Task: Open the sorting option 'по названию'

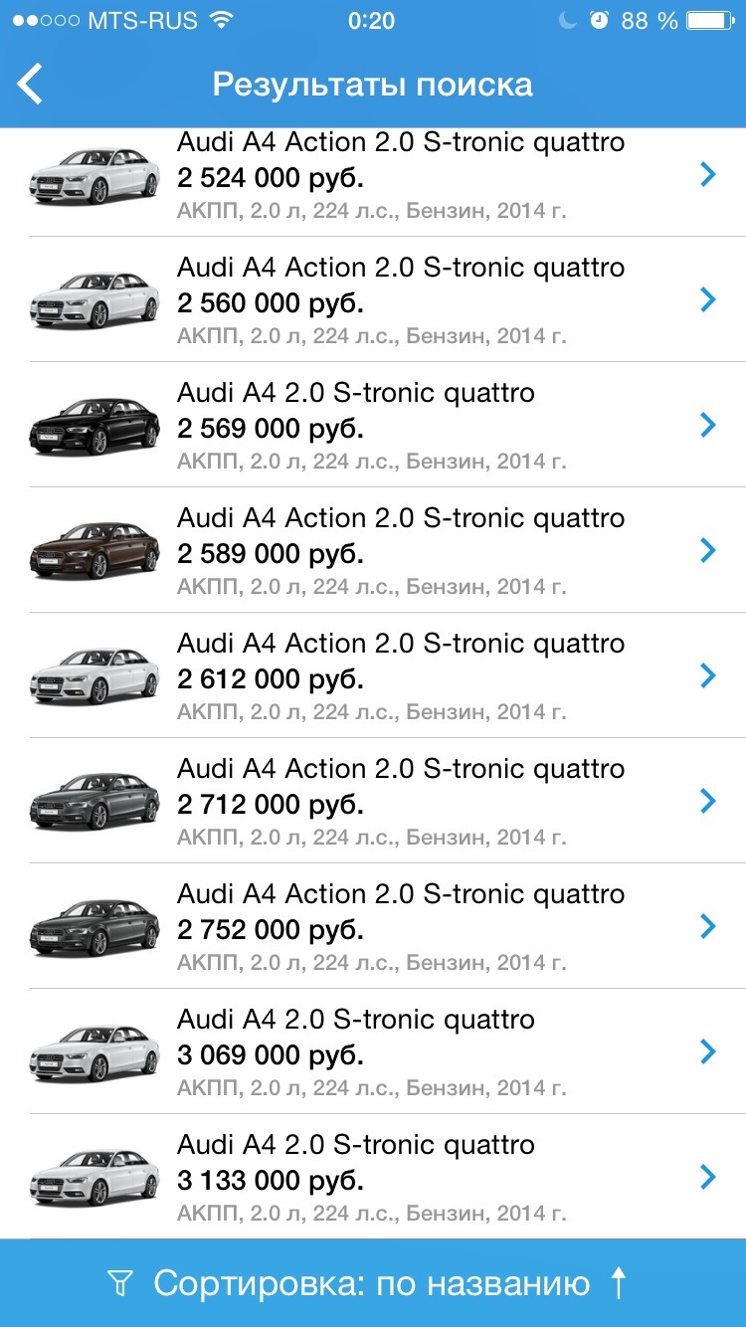Action: pos(371,1283)
